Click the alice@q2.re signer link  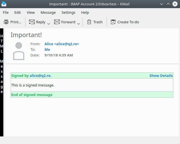click(40, 76)
